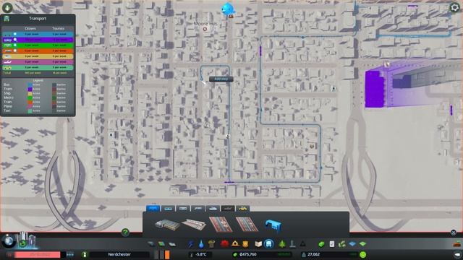The width and height of the screenshot is (463, 260).
Task: Open the Water and Sewage menu
Action: 201,244
